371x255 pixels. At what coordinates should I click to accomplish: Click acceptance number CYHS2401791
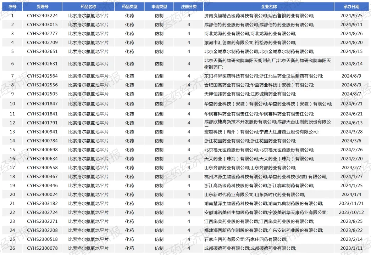[42, 123]
